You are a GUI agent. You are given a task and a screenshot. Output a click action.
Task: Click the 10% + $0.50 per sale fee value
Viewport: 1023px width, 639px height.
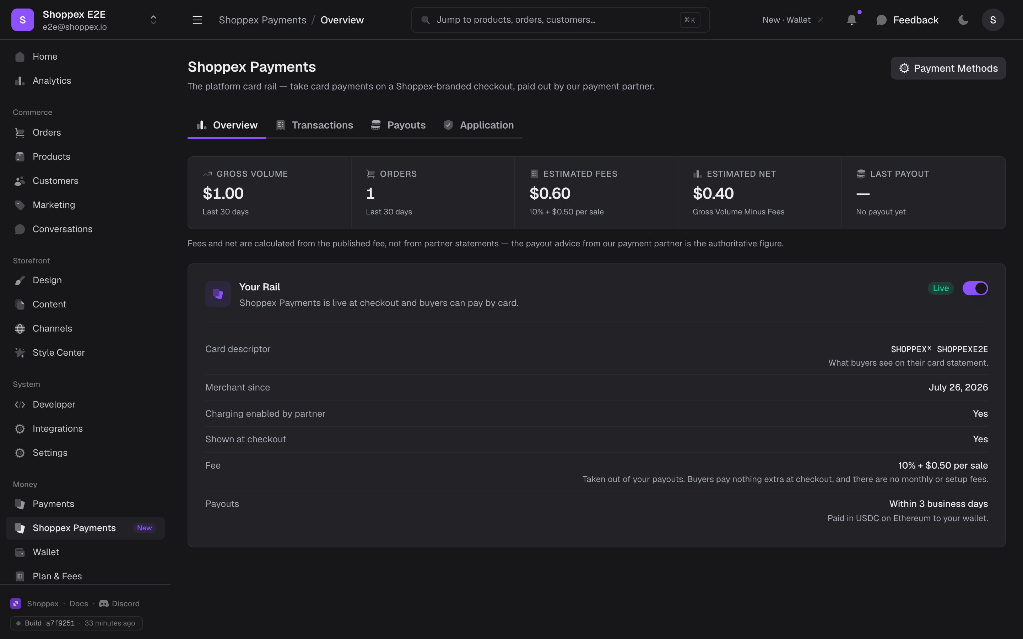(x=943, y=465)
